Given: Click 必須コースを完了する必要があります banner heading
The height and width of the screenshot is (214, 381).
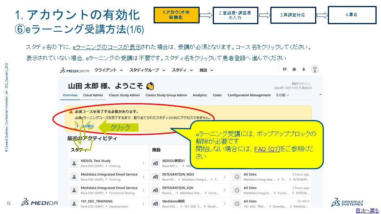Looking at the screenshot, I should (106, 112).
